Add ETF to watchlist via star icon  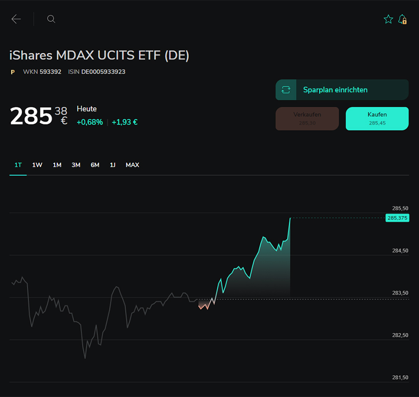[388, 19]
